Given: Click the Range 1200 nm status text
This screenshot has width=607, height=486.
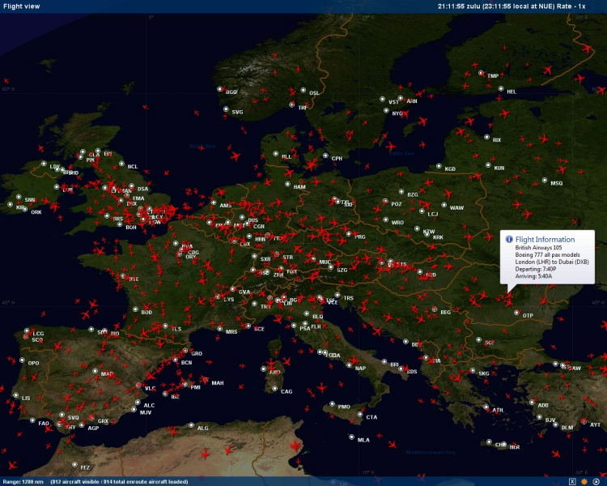Looking at the screenshot, I should [23, 481].
